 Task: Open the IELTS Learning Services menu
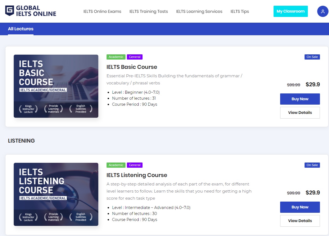(x=199, y=11)
